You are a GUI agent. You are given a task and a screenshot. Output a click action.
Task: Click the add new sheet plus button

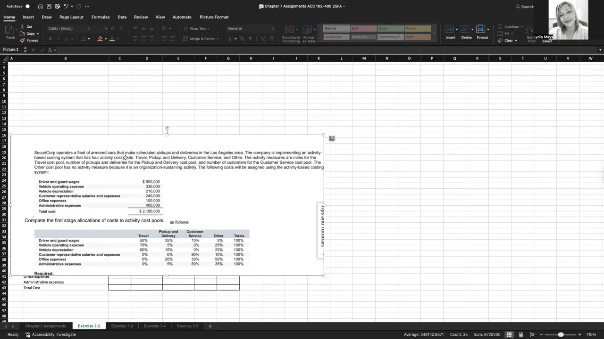coord(210,326)
